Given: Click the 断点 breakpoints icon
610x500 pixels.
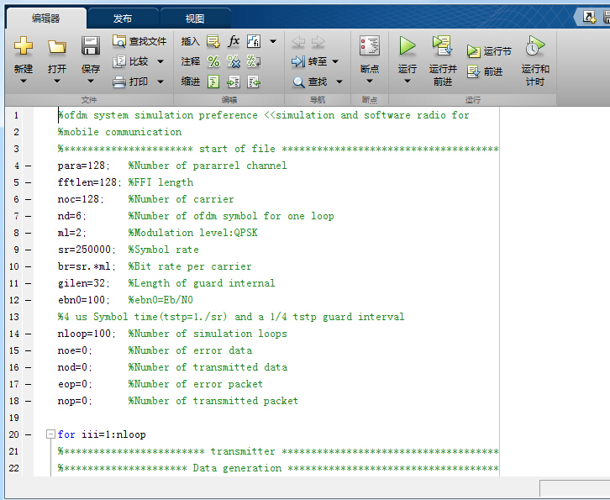Looking at the screenshot, I should 370,46.
